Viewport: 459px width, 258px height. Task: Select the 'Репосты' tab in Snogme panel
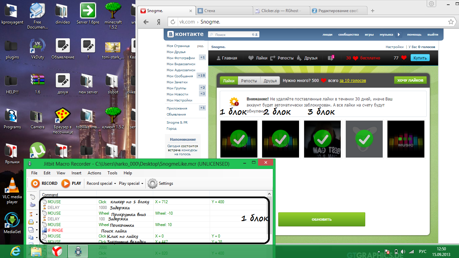click(249, 81)
